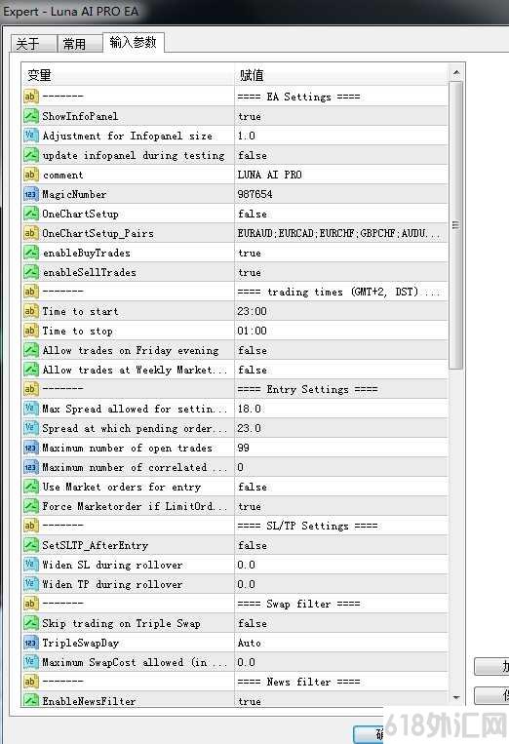Select the Time to stop string icon
The image size is (509, 744).
tap(31, 331)
